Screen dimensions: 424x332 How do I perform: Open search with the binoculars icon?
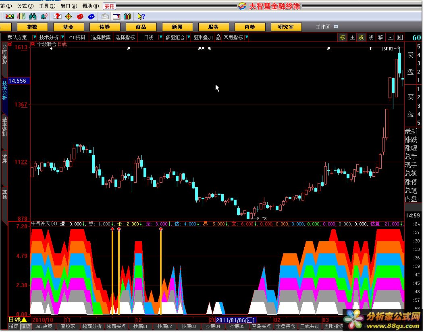pos(33,17)
